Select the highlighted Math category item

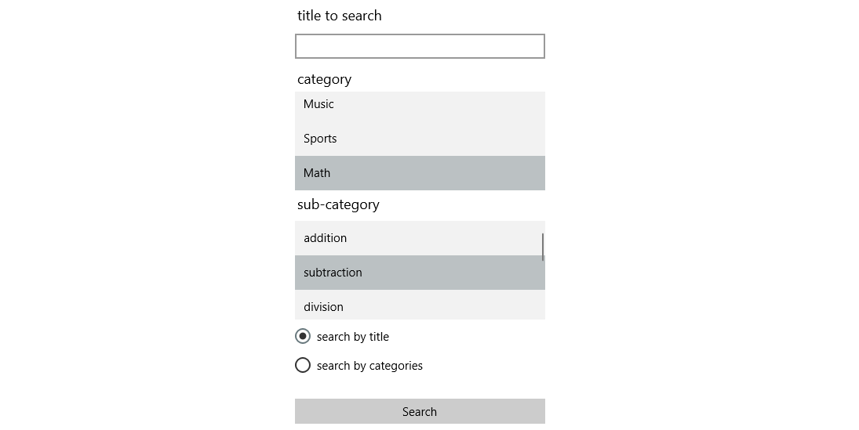click(x=420, y=173)
